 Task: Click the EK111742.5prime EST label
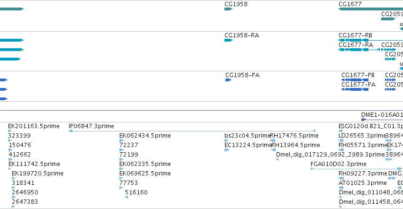34,164
